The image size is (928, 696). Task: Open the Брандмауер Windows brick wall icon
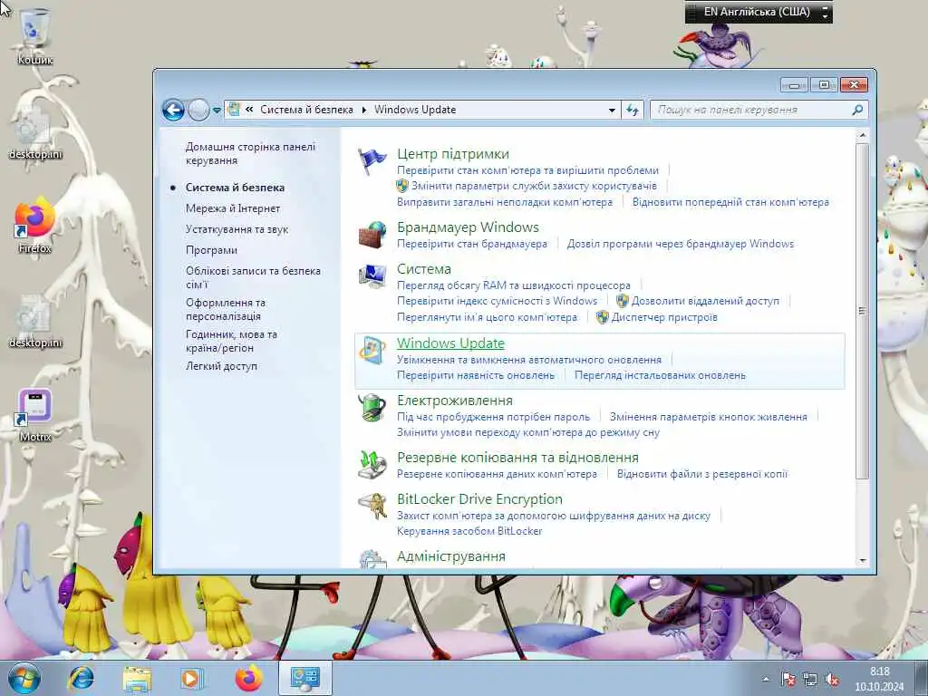pos(372,235)
